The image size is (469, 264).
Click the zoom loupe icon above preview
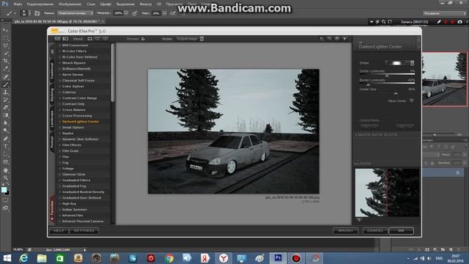coord(329,39)
